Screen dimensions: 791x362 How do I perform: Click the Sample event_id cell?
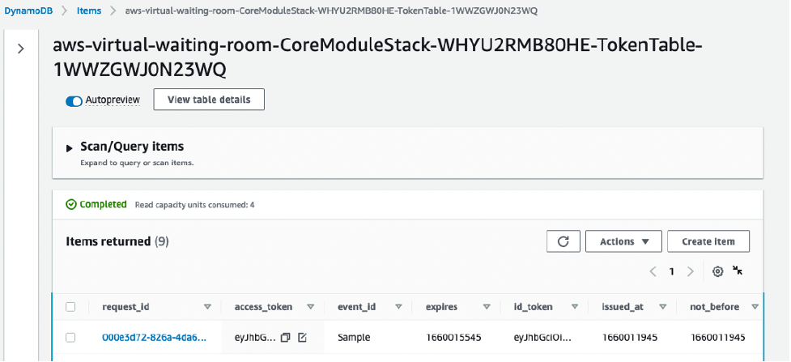click(354, 337)
